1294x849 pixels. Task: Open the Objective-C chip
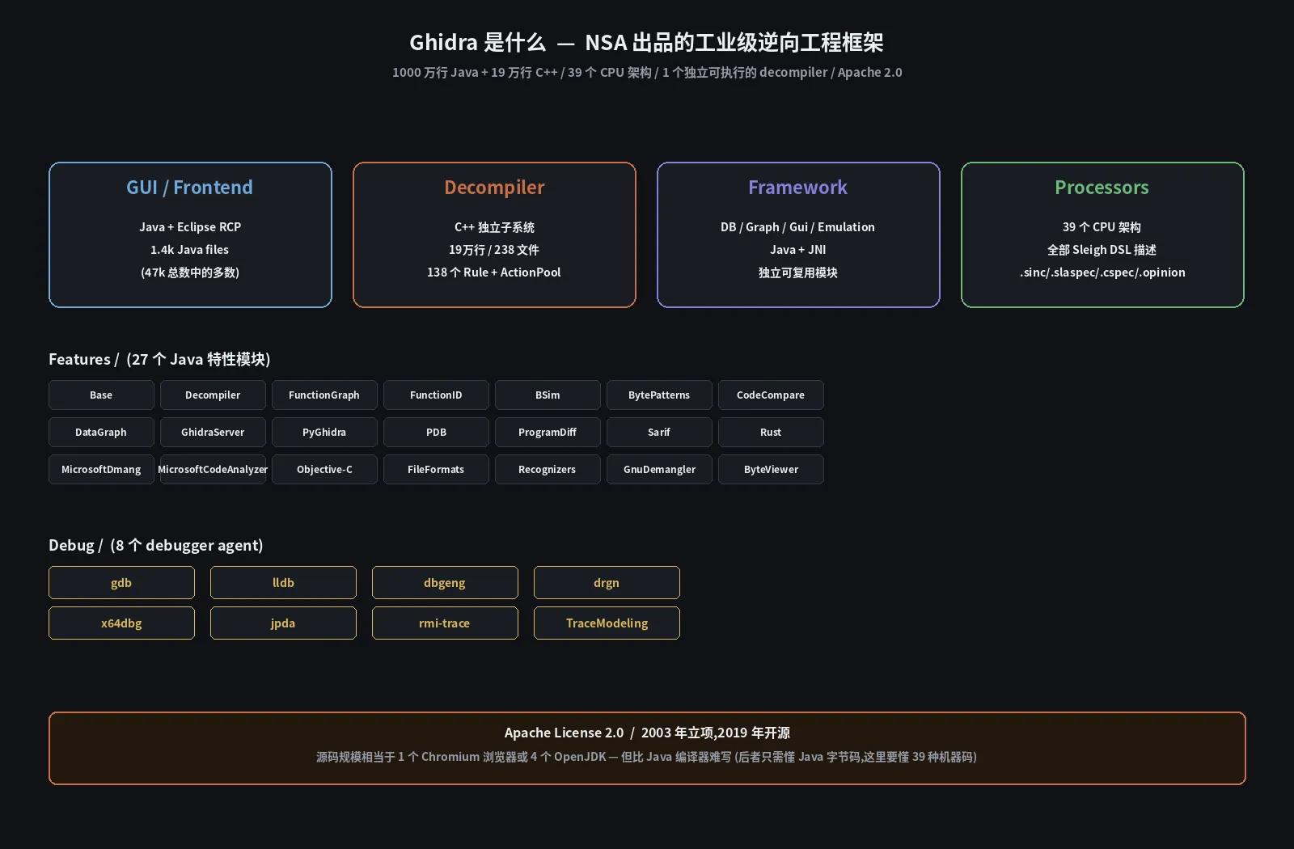click(324, 469)
